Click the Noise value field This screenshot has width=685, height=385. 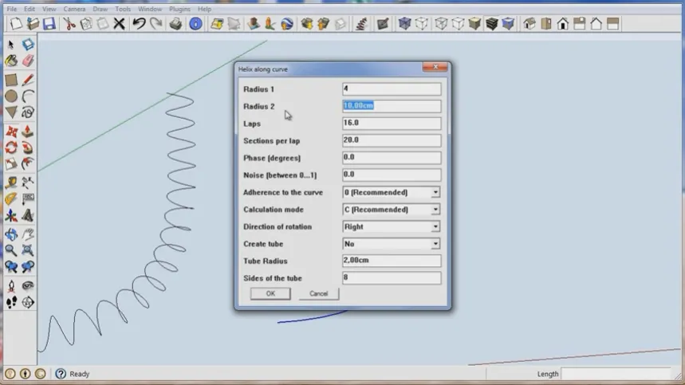click(392, 175)
